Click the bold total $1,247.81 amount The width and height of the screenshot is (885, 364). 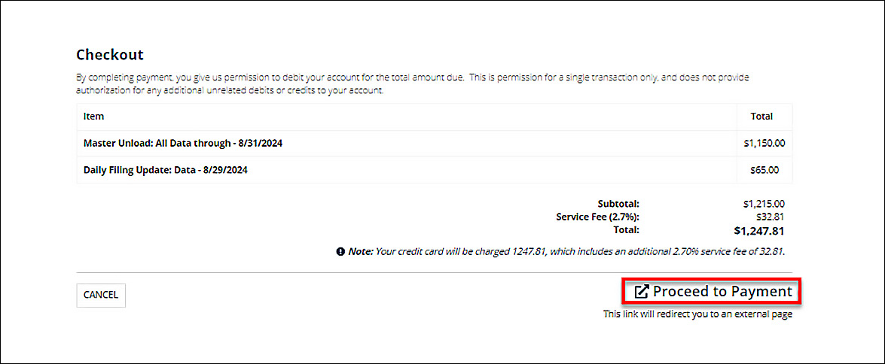point(759,231)
